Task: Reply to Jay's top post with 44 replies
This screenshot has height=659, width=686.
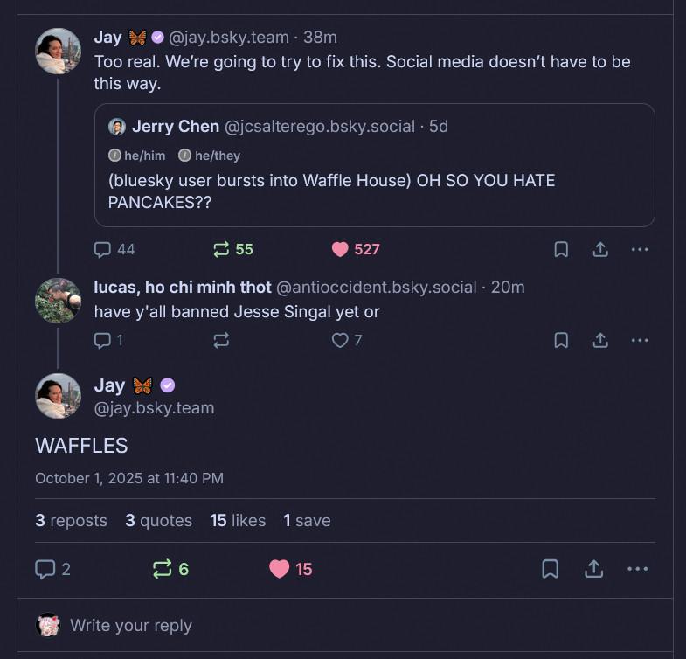Action: (104, 249)
